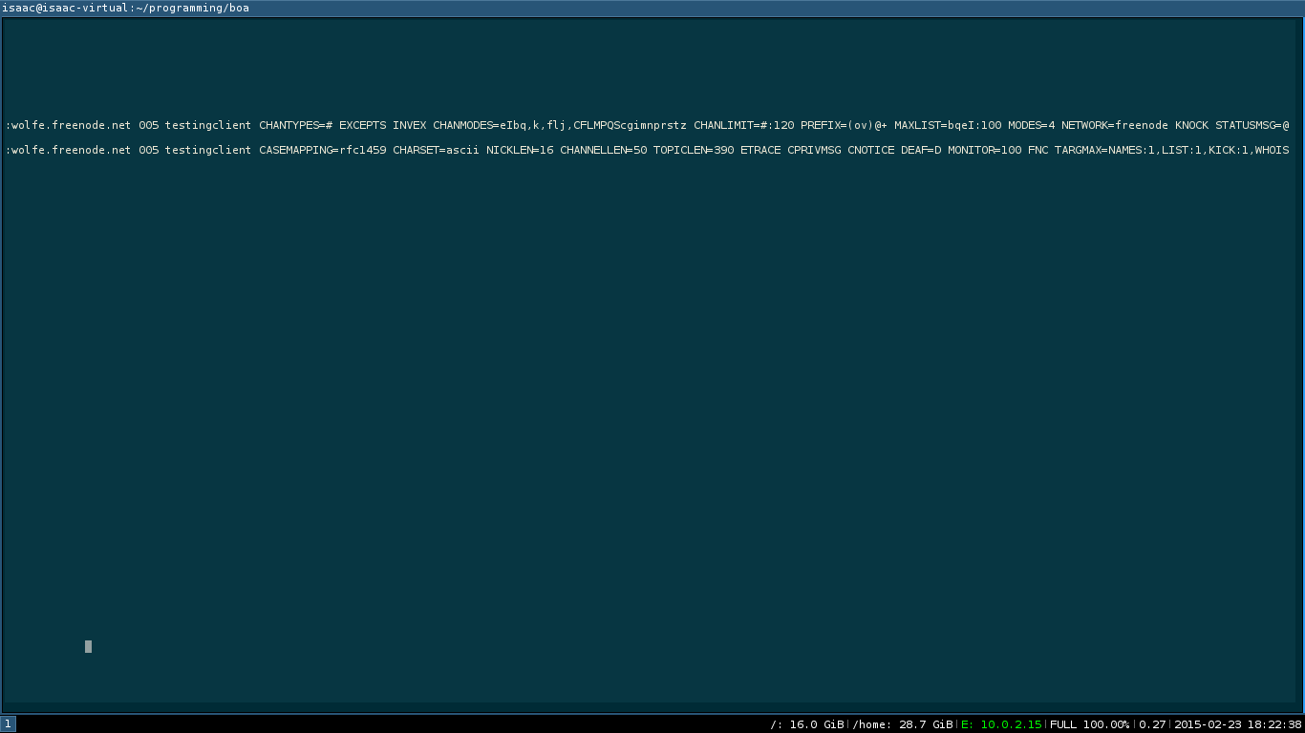Click the KNOCK token
The height and width of the screenshot is (733, 1305).
click(x=1191, y=125)
